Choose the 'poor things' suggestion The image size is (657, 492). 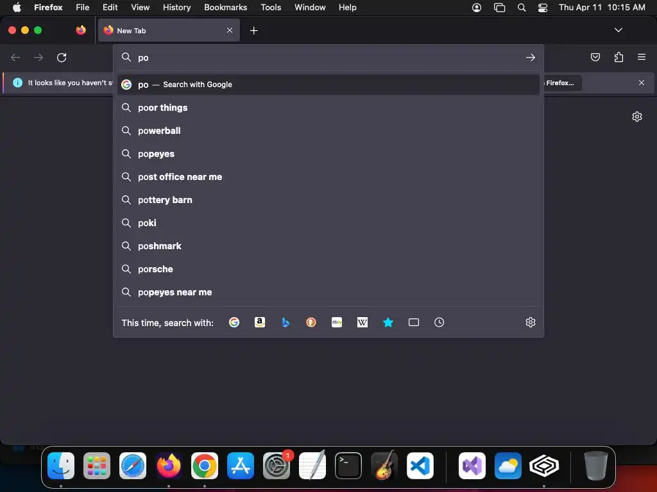tap(328, 108)
